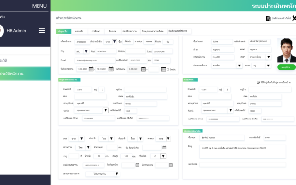Click the floppy disk save icon
The image size is (296, 185).
coord(268,18)
